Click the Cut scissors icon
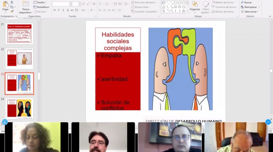273x152 pixels. coord(13,2)
